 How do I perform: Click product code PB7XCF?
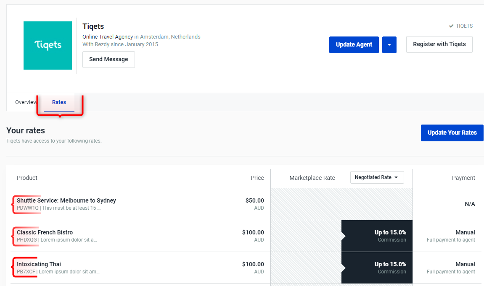coord(26,272)
